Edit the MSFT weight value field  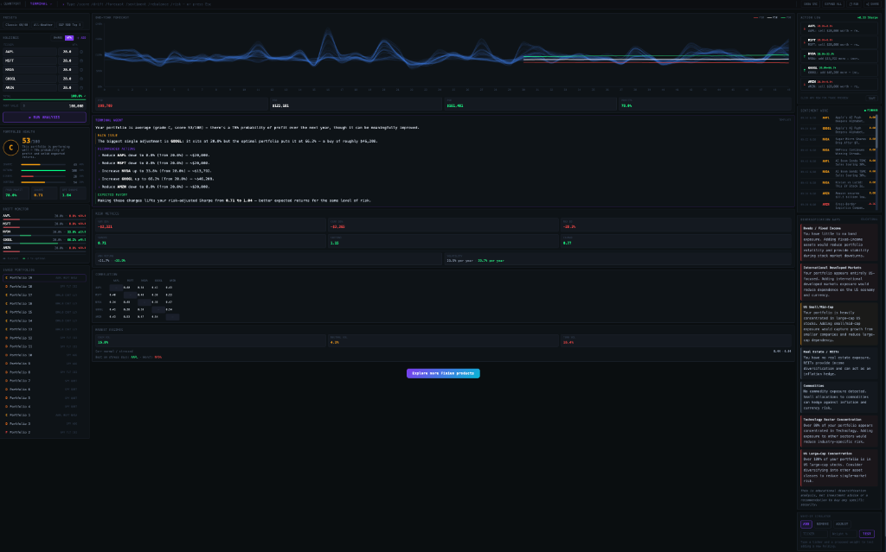point(67,60)
